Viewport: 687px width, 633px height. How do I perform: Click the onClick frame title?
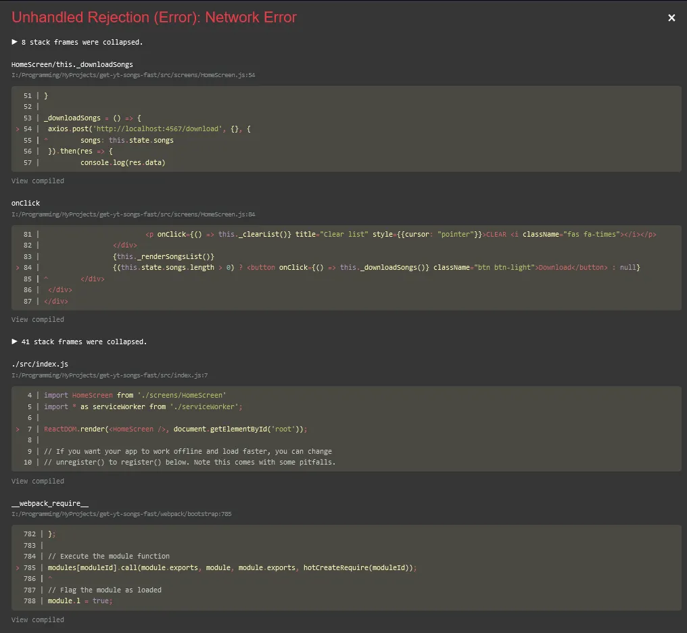[26, 204]
